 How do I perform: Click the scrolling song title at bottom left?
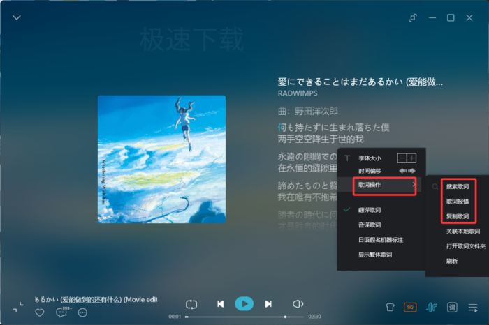click(96, 300)
